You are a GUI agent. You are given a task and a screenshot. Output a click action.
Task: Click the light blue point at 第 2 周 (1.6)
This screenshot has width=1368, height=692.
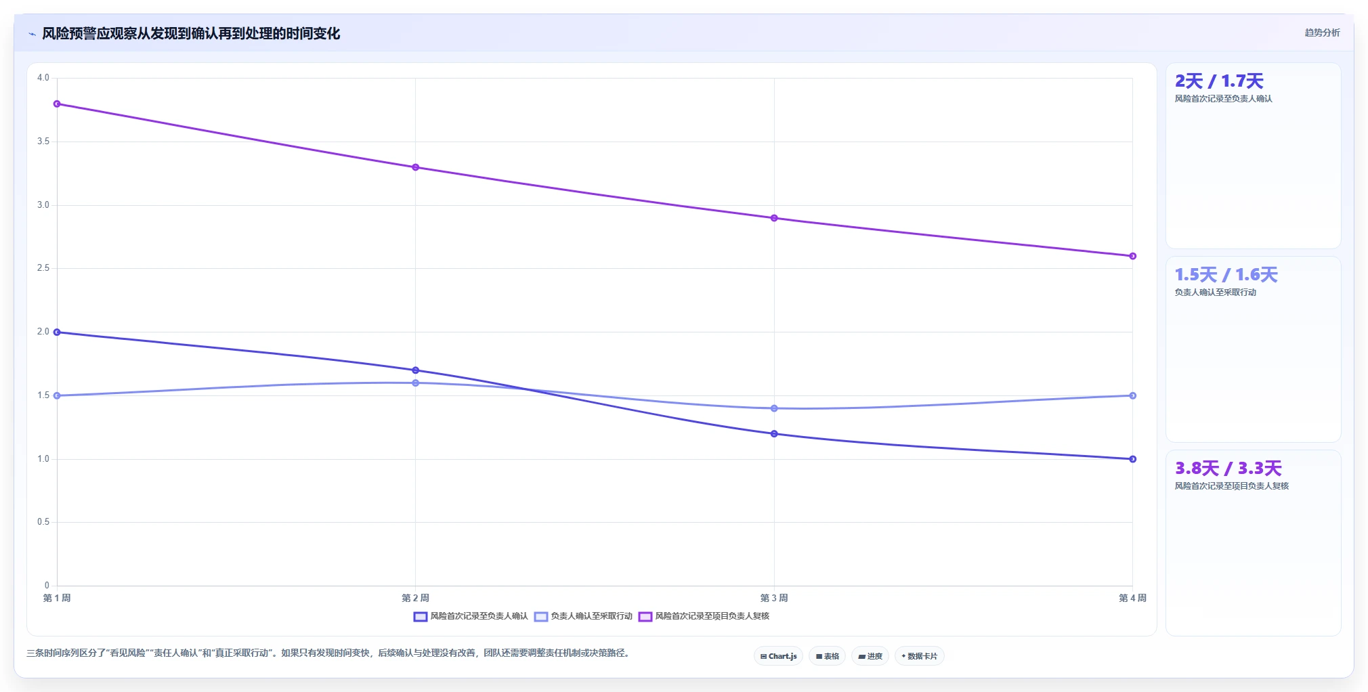416,383
